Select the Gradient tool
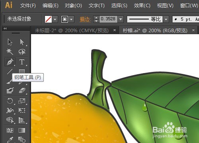199x143 pixels. click(x=22, y=130)
